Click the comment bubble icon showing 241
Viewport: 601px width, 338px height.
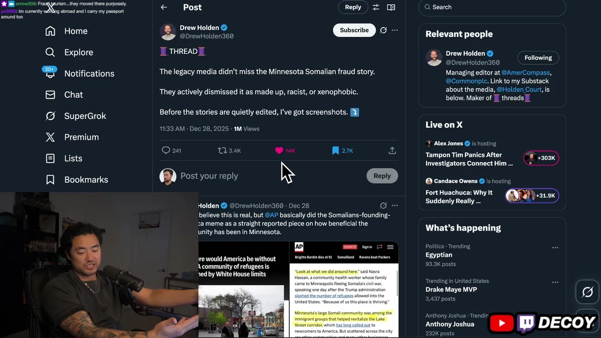click(166, 150)
